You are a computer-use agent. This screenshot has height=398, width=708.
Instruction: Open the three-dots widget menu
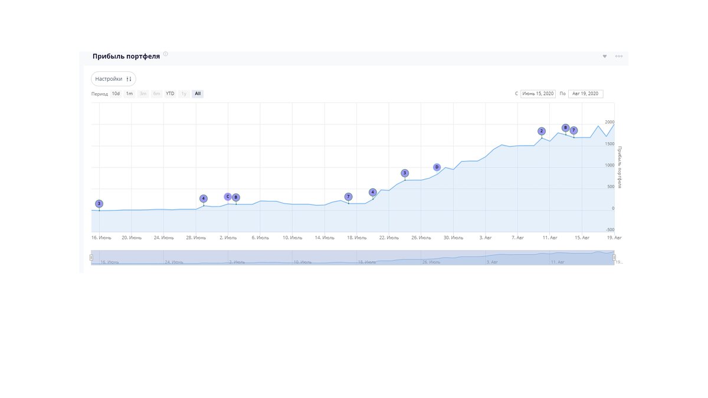(x=619, y=57)
